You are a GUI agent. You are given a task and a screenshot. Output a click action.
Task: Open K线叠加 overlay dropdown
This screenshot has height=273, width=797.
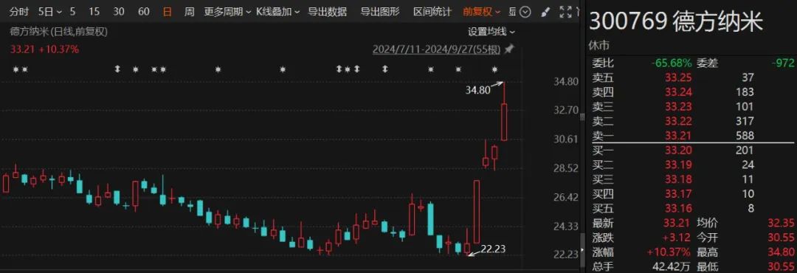pos(277,12)
